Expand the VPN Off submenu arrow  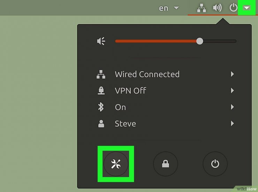click(x=232, y=90)
